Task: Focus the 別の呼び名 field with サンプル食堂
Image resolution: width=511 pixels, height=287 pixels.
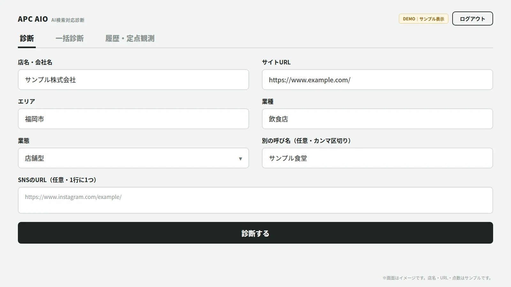Action: click(378, 158)
